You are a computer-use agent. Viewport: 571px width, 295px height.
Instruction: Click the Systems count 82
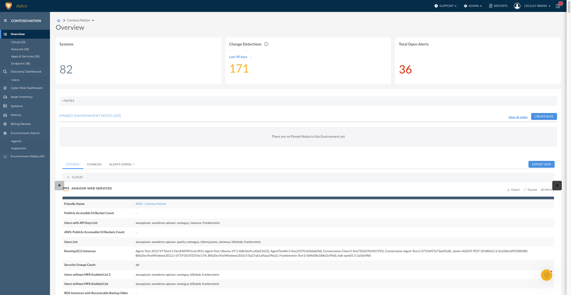tap(66, 70)
